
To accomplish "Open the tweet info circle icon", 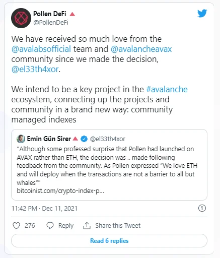I will (x=202, y=208).
